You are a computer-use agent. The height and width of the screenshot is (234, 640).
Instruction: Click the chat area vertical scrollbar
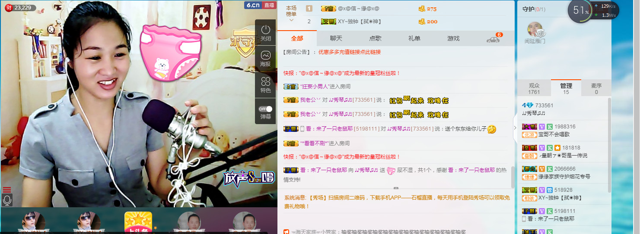tap(513, 177)
